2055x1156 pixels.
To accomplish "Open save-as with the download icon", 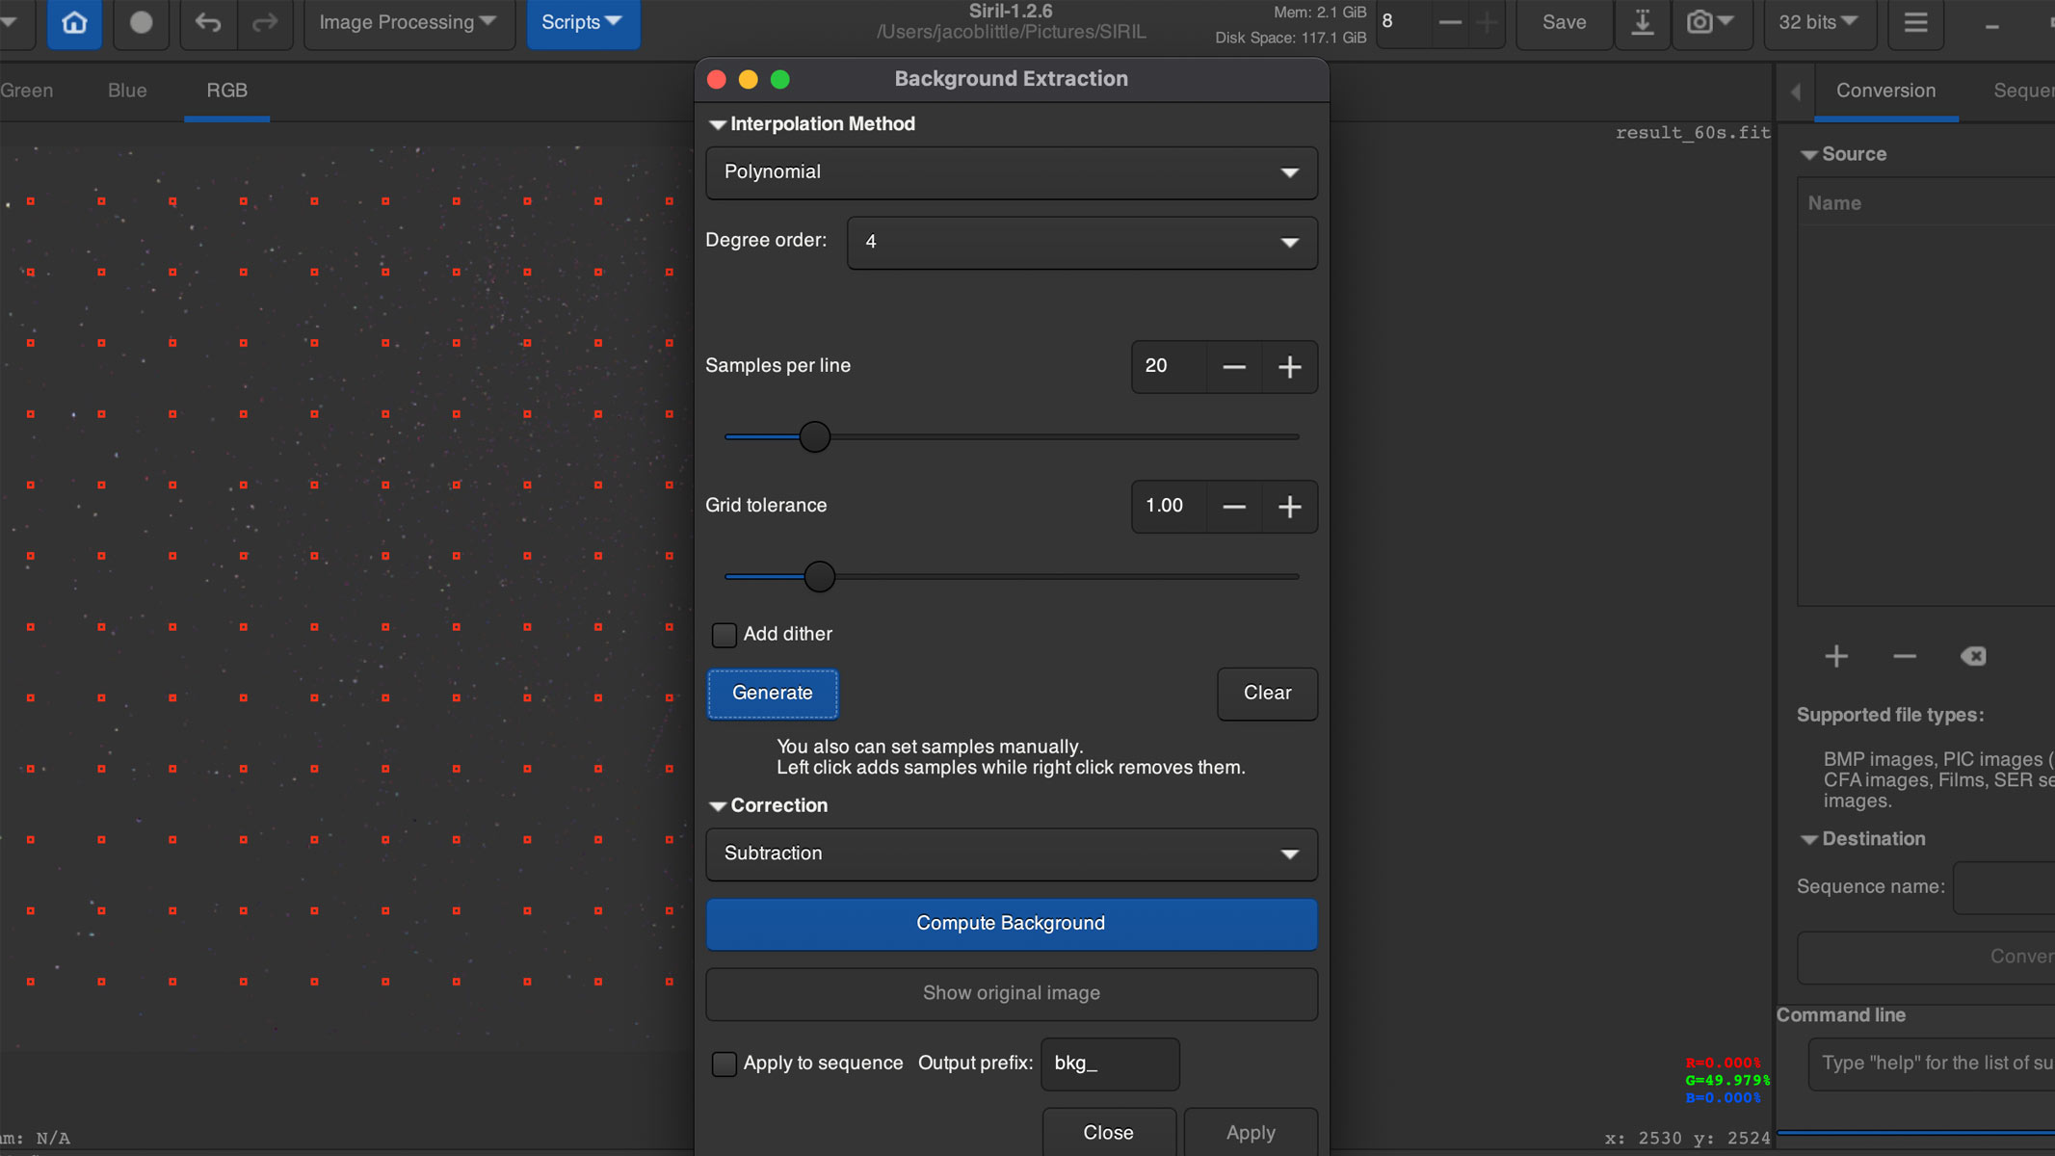I will pyautogui.click(x=1643, y=22).
